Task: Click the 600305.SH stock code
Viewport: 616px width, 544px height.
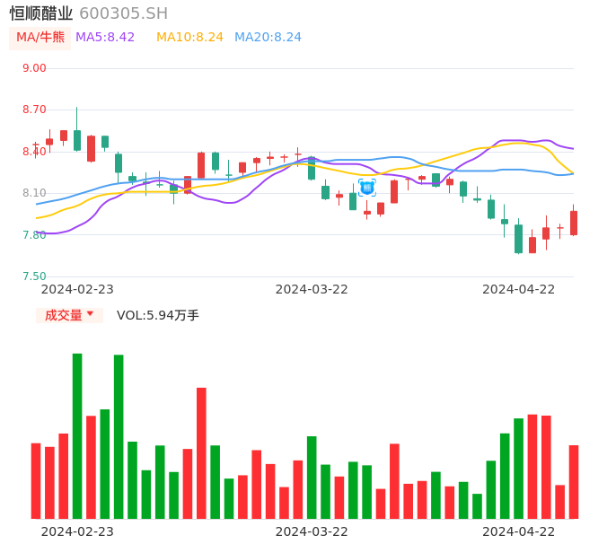Action: click(x=123, y=13)
